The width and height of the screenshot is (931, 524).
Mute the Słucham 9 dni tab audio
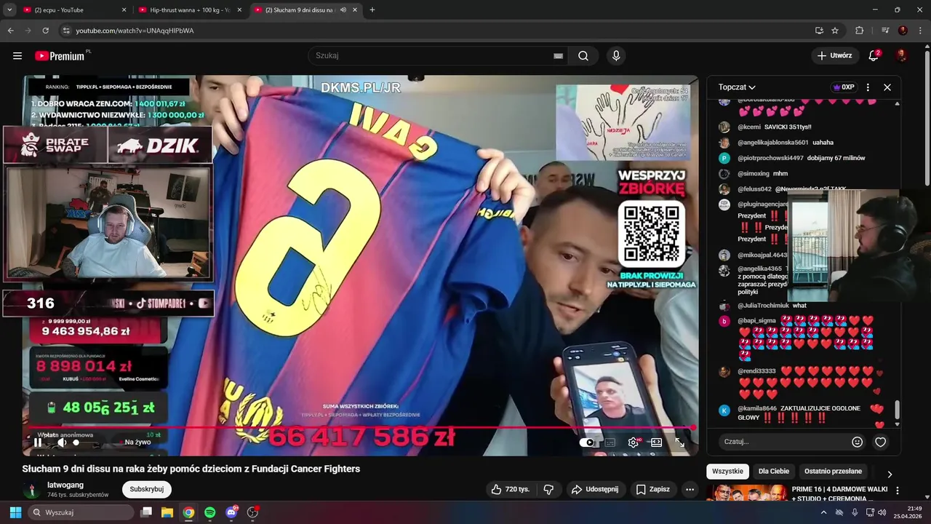pos(343,10)
